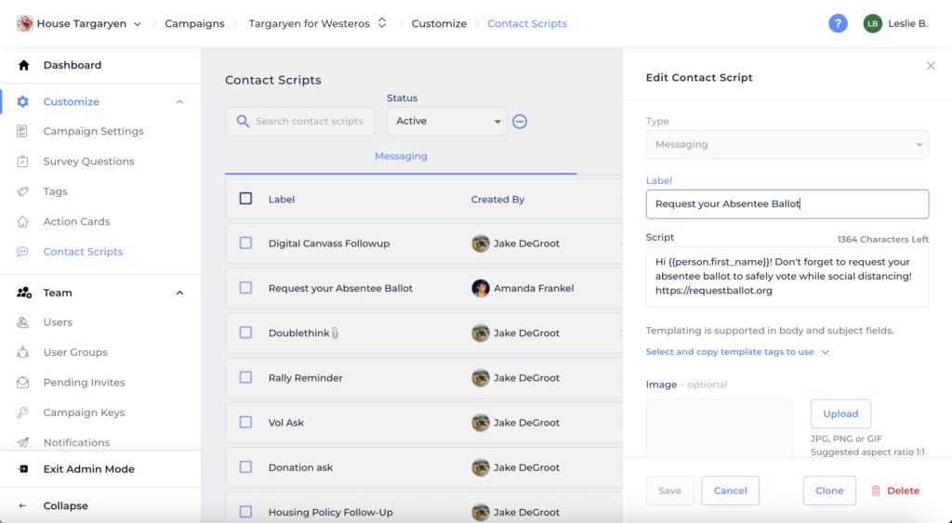952x523 pixels.
Task: Go to Campaigns breadcrumb
Action: [194, 23]
